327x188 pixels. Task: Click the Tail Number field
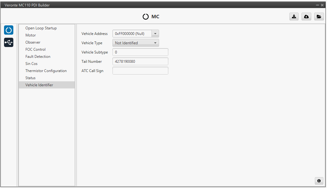(x=140, y=62)
